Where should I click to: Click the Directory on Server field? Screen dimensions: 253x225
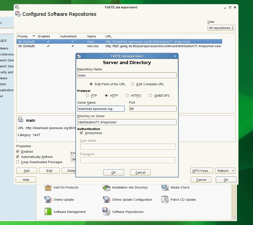click(127, 122)
